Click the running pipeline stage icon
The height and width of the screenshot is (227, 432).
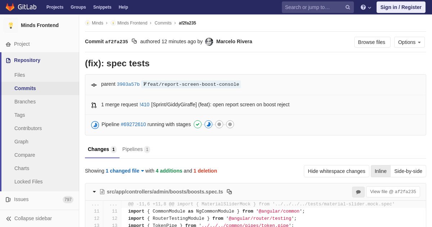(x=208, y=124)
